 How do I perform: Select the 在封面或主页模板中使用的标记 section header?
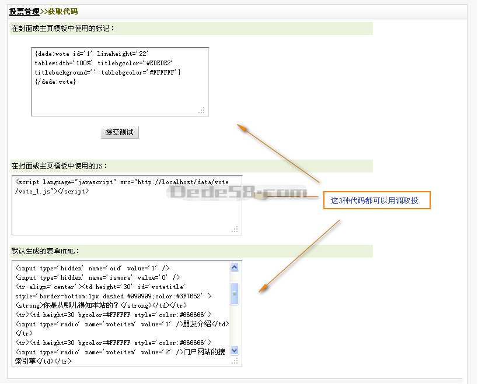pos(63,29)
